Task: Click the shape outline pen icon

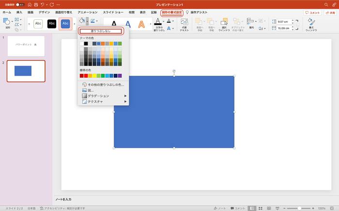Action: pos(93,21)
